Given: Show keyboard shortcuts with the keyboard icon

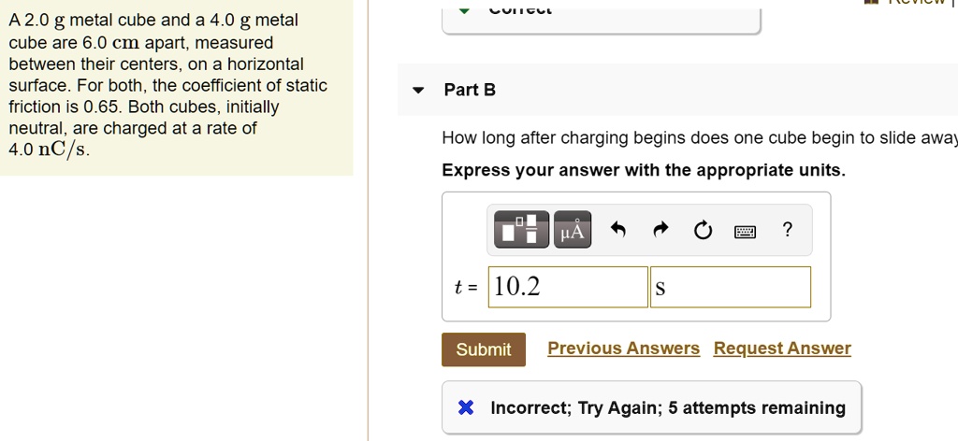Looking at the screenshot, I should tap(745, 231).
